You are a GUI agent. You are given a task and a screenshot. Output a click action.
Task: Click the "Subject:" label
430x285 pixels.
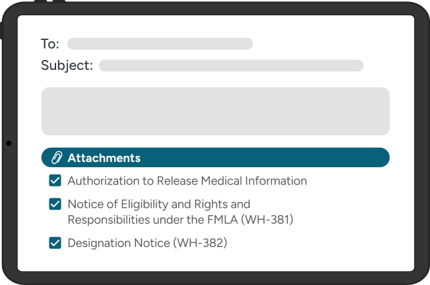tap(67, 66)
